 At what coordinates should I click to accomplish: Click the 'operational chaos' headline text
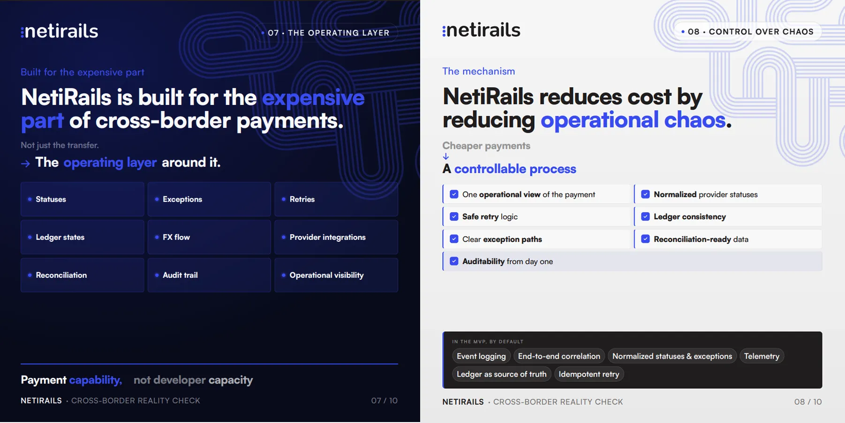pos(633,120)
